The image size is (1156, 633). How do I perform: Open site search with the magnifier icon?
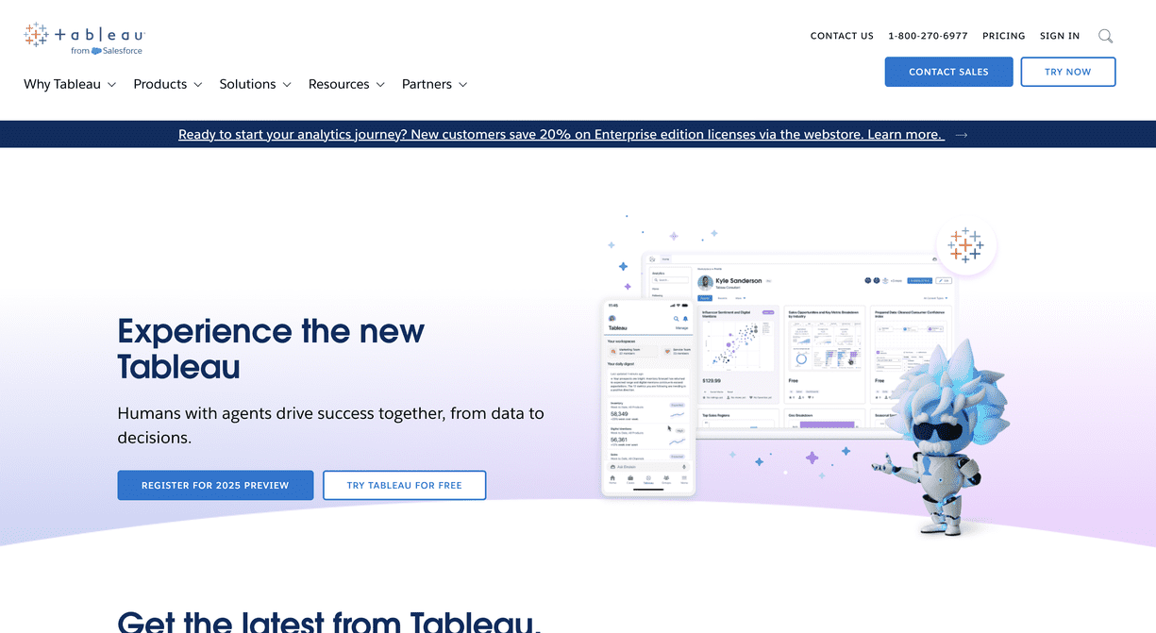click(1105, 36)
